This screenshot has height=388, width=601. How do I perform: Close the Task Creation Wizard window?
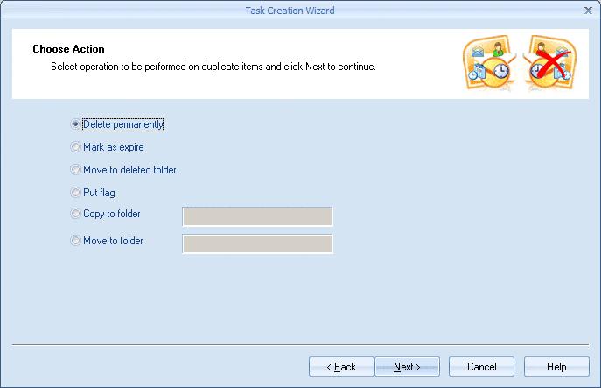point(587,11)
